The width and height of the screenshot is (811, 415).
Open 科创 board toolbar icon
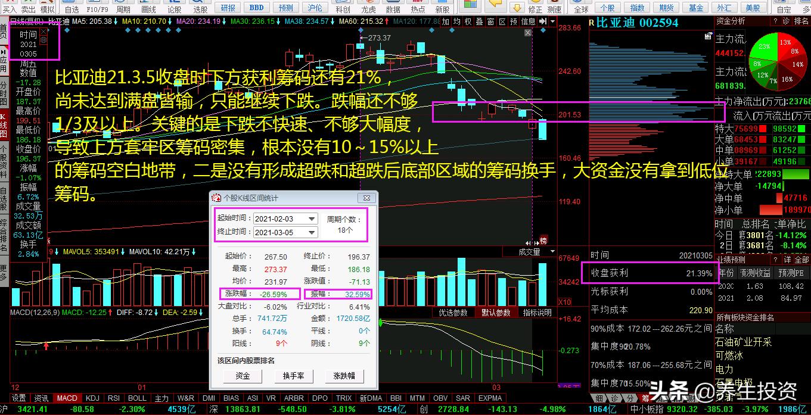pyautogui.click(x=343, y=7)
